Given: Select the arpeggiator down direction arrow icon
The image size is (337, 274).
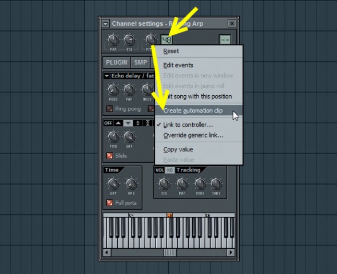Looking at the screenshot, I should pyautogui.click(x=128, y=123).
